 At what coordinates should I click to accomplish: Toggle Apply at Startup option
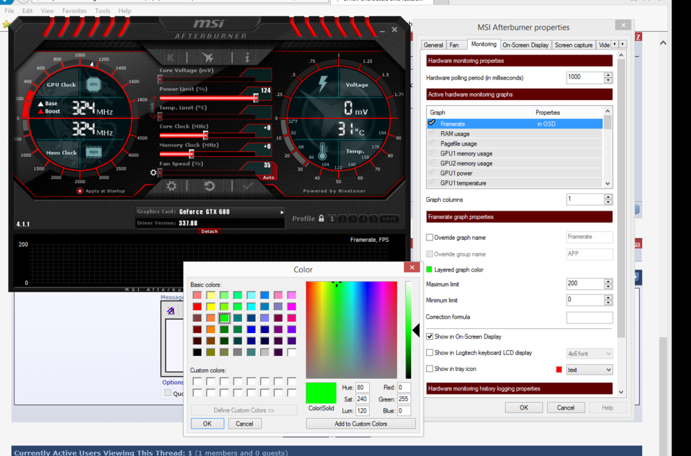tap(80, 191)
